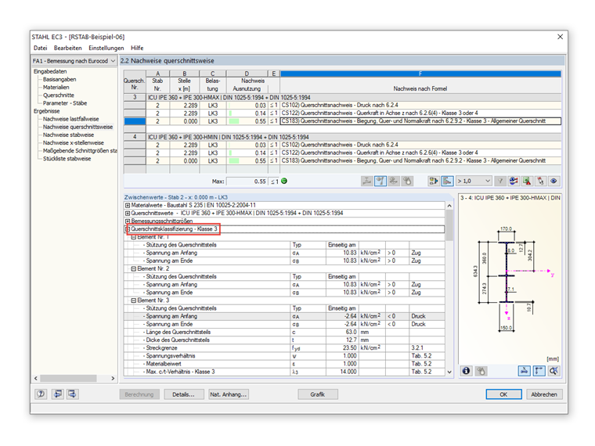Image resolution: width=595 pixels, height=446 pixels.
Task: Select Nachweise stabweise in the navigator tree
Action: coord(68,135)
